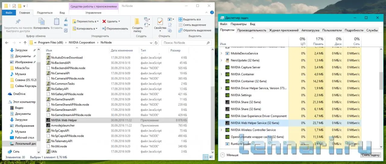Click the Переименовать (Rename) icon
The height and width of the screenshot is (164, 386).
pyautogui.click(x=115, y=29)
